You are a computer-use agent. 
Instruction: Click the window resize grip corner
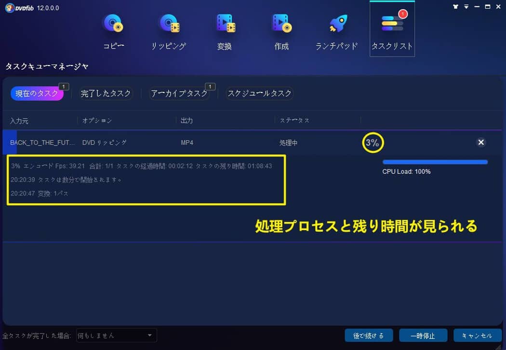point(499,347)
